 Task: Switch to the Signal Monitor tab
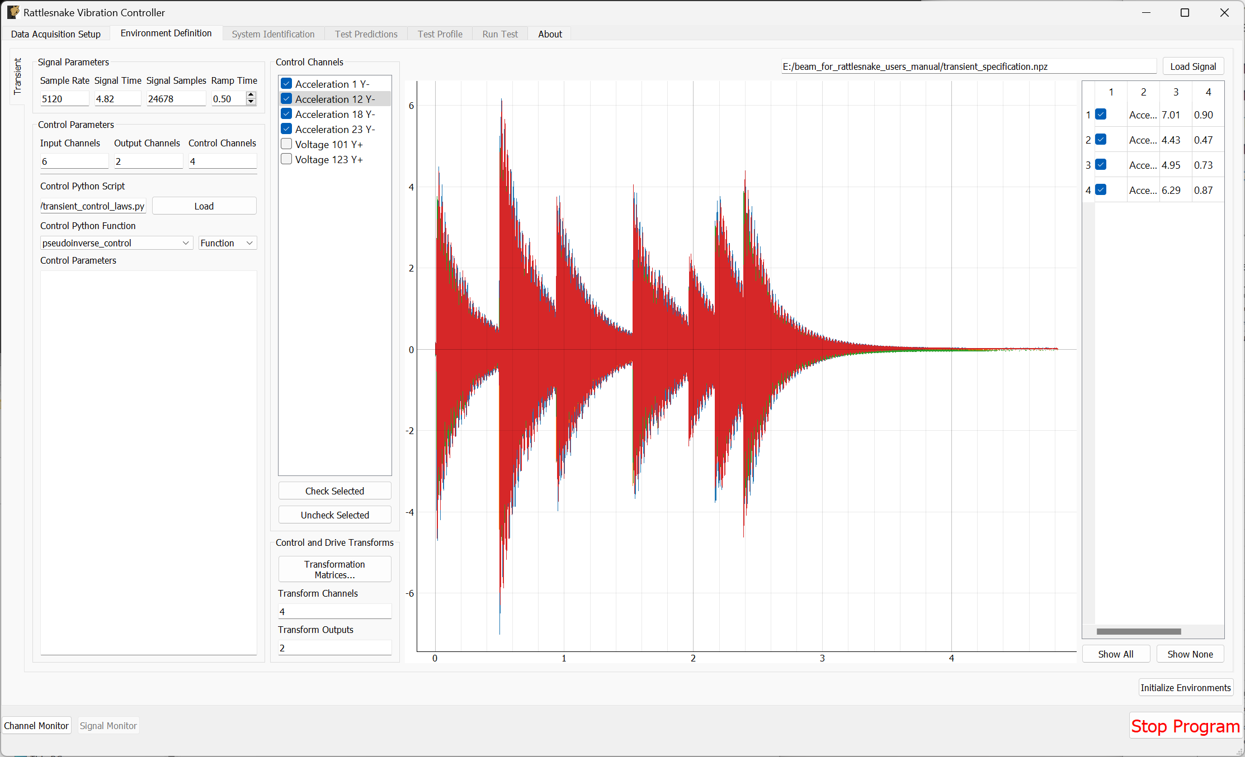(x=108, y=725)
